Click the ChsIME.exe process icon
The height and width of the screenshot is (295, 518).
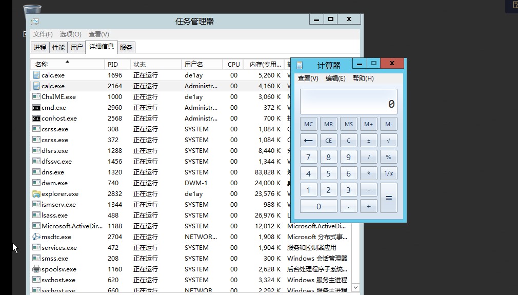(36, 97)
